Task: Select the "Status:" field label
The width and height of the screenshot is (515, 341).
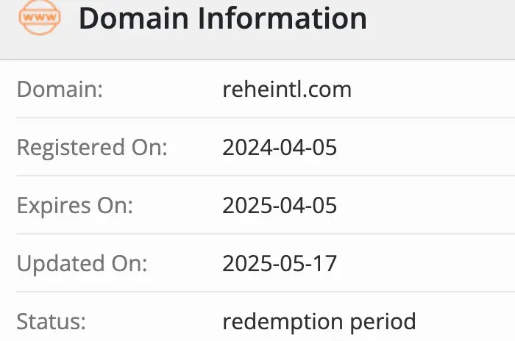Action: pyautogui.click(x=51, y=321)
